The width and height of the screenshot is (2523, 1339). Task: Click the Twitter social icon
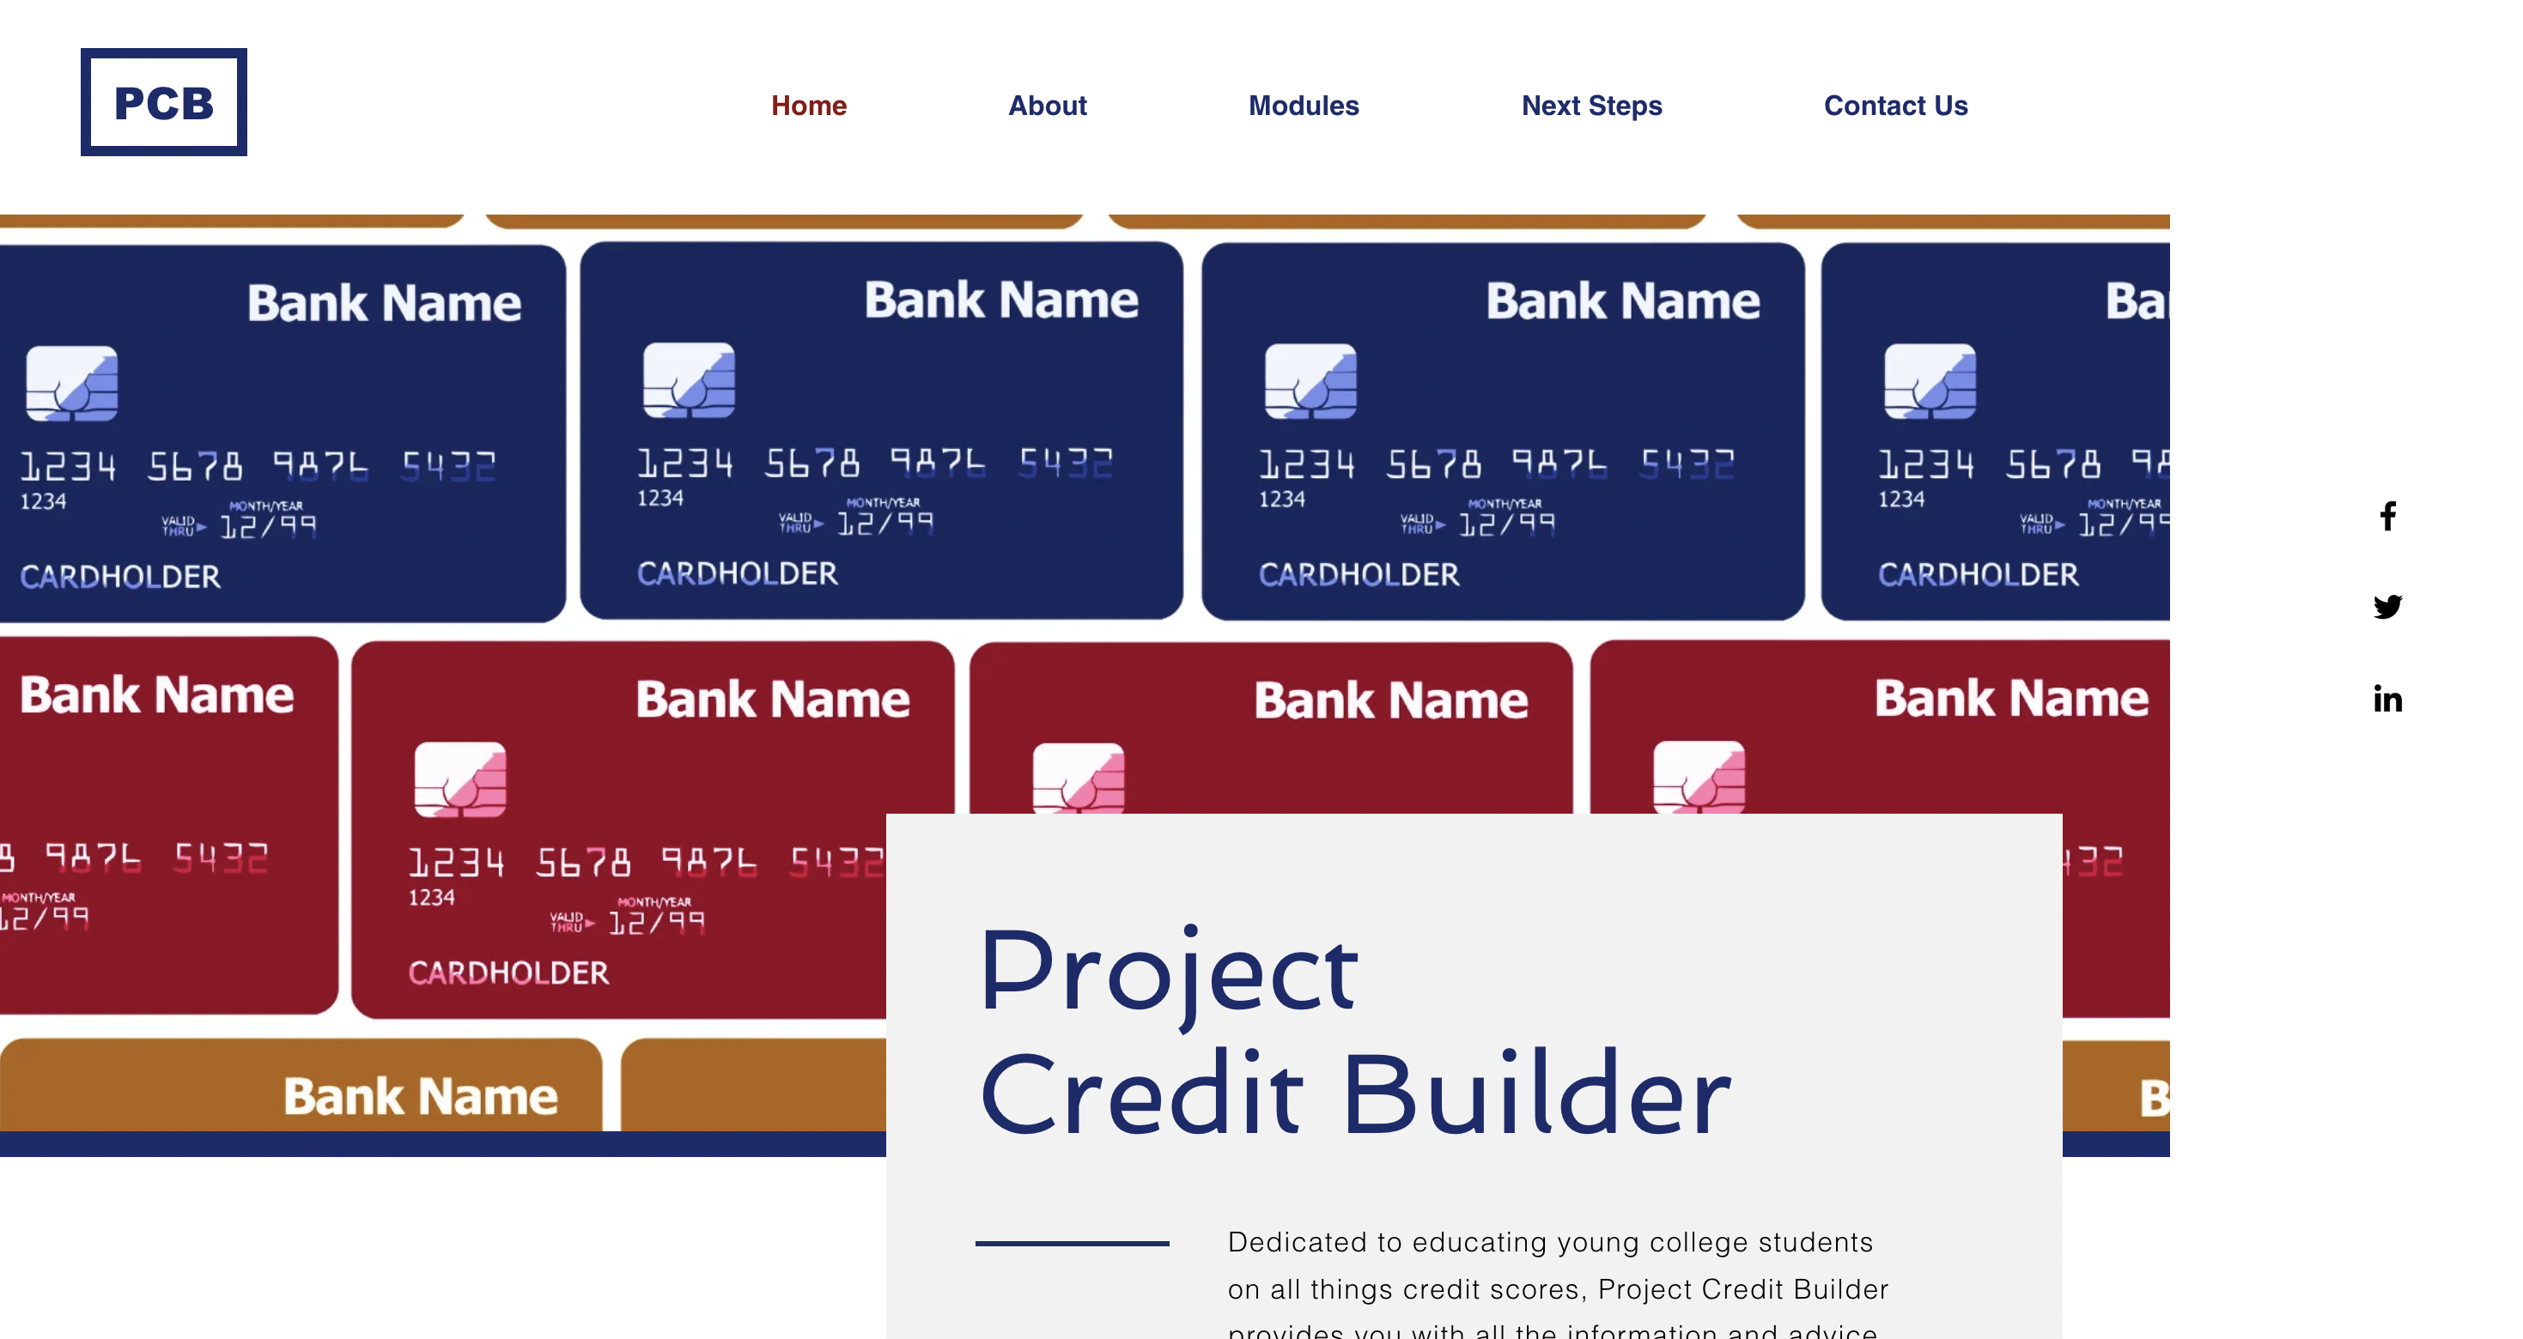point(2390,607)
